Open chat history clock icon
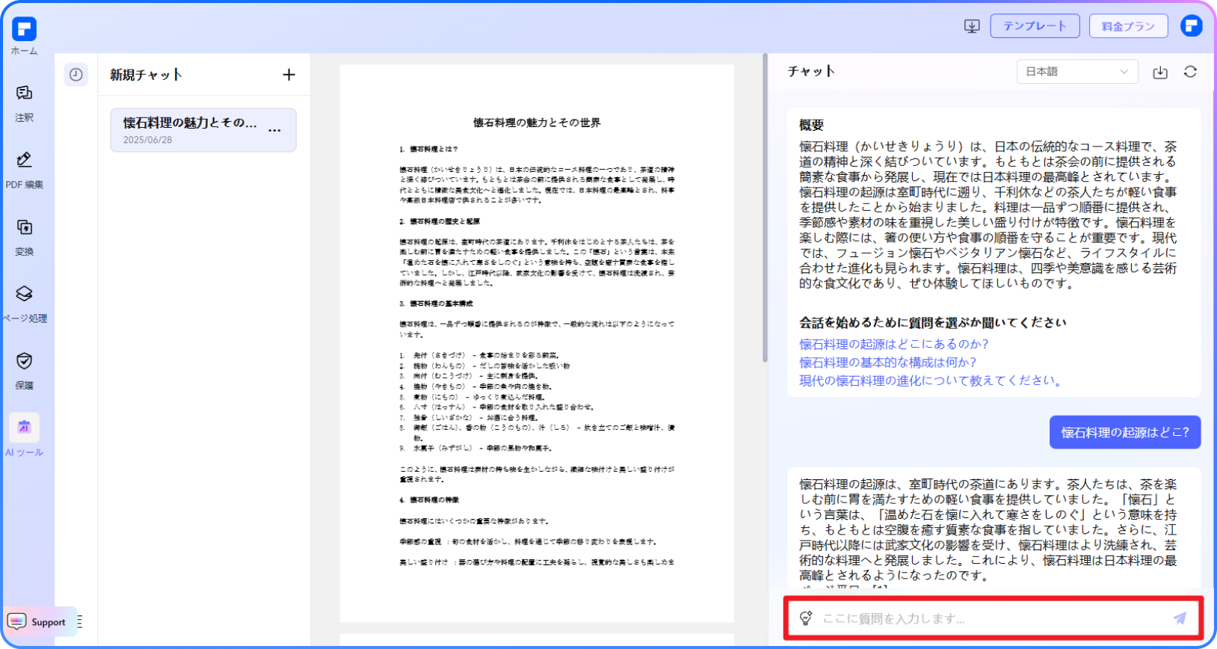Image resolution: width=1217 pixels, height=649 pixels. [x=76, y=74]
